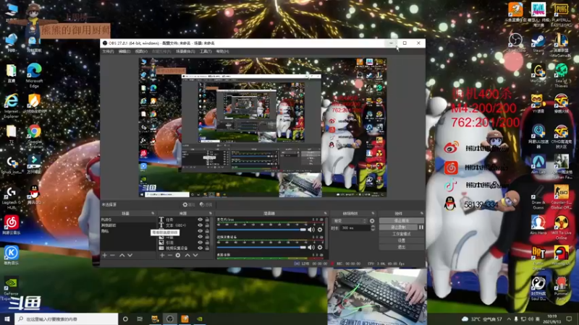
Task: Open OBS 设置 settings button
Action: click(x=402, y=240)
